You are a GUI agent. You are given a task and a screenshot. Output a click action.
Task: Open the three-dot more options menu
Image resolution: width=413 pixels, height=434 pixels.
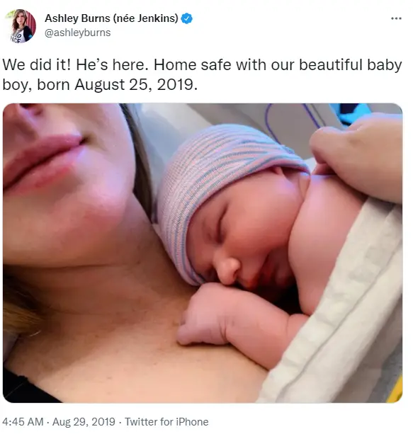396,18
